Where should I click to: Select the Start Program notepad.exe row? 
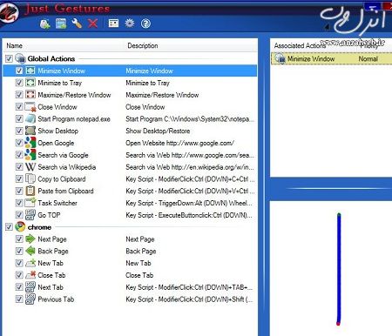pos(130,119)
